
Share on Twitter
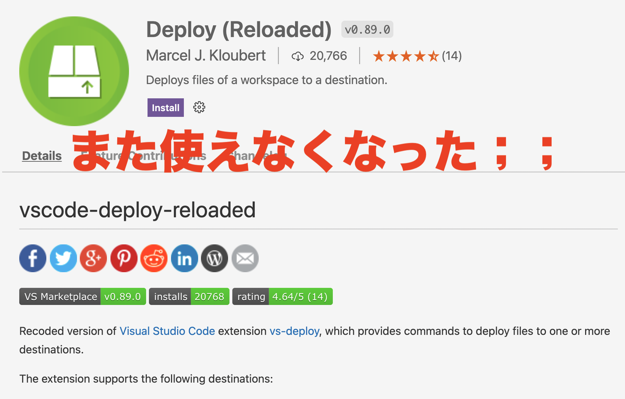coord(63,258)
